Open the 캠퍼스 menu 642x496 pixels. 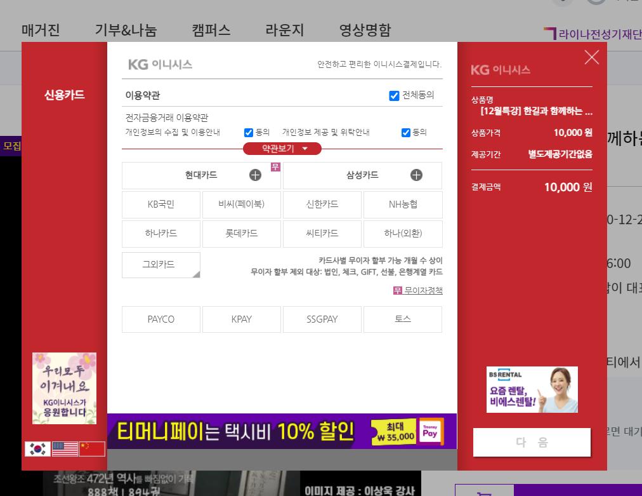pos(211,30)
